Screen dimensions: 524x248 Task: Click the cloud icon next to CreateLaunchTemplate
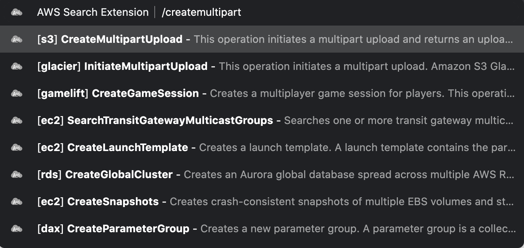coord(17,148)
